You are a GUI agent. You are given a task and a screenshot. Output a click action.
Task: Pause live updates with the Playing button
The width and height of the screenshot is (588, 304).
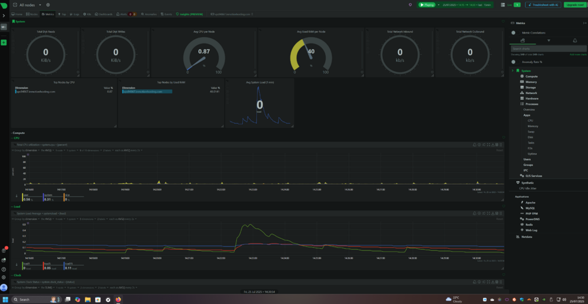coord(427,5)
